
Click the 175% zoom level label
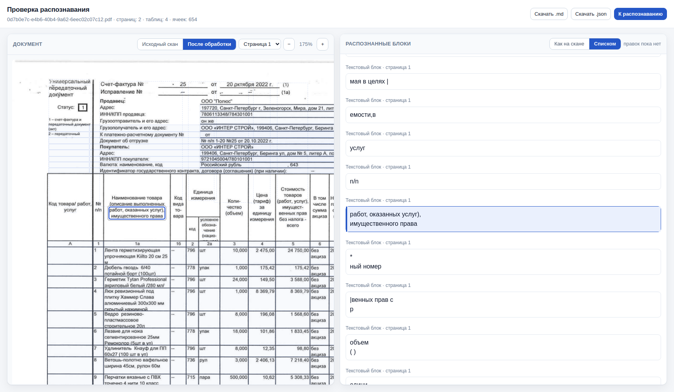pos(306,44)
